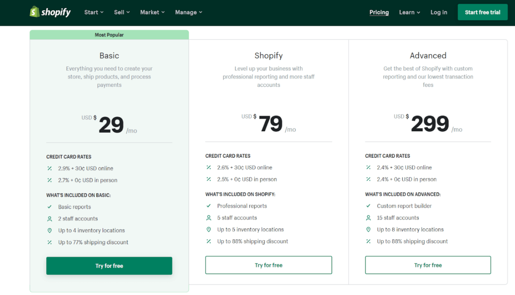515x295 pixels.
Task: Click Up to 8 inventory locations text
Action: 410,229
